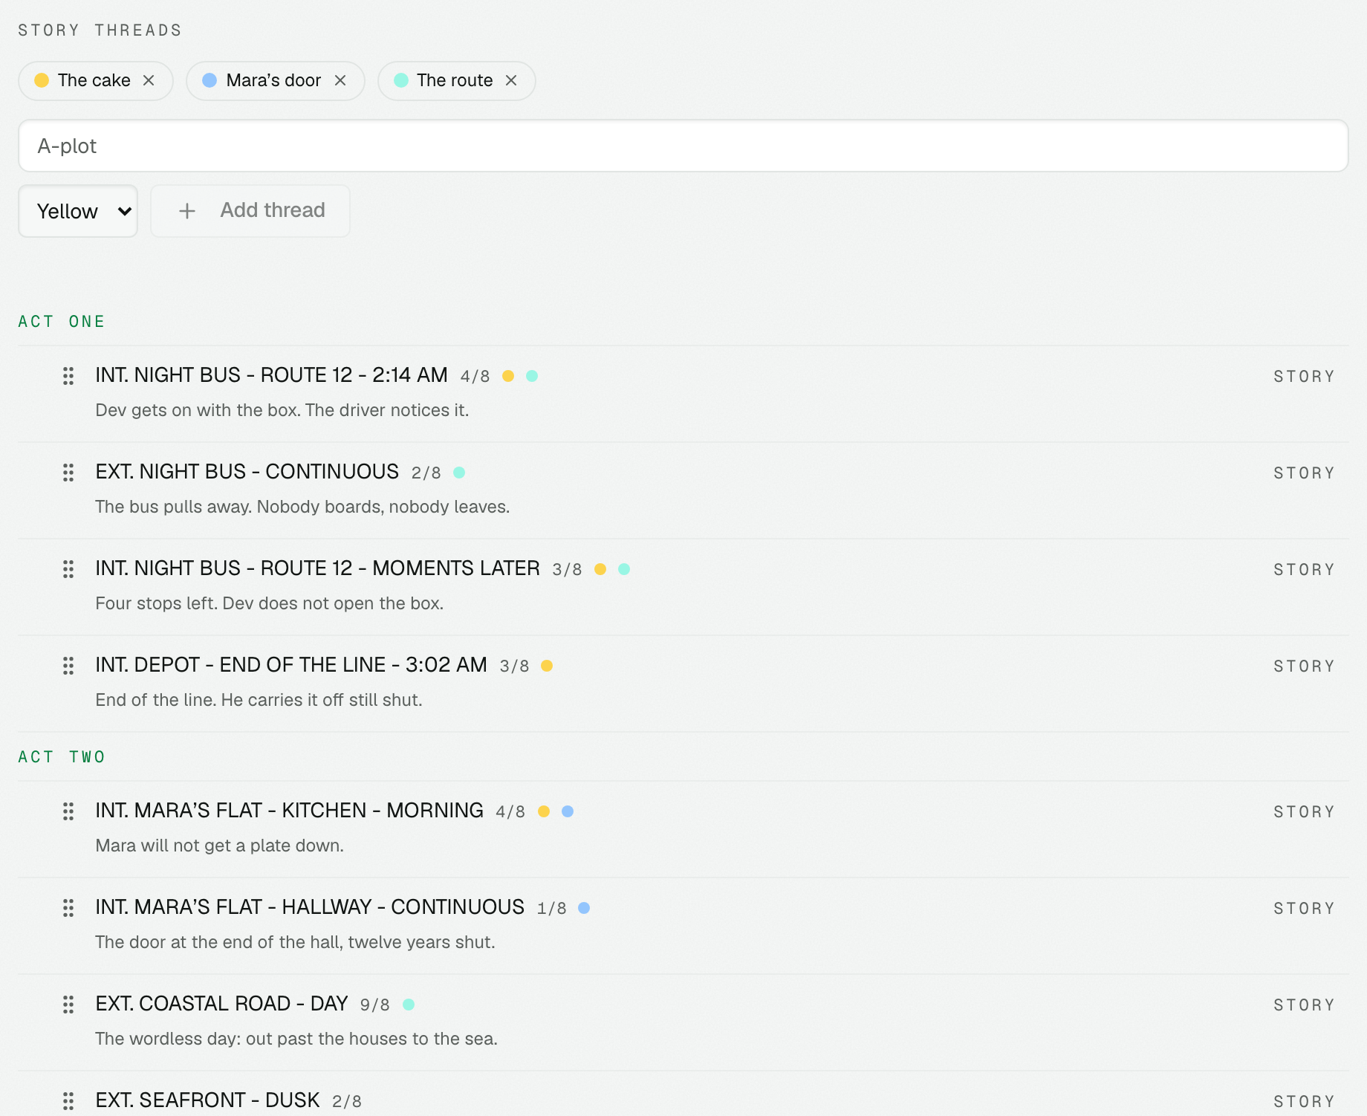
Task: Click the STORY label on INT. DEPOT scene
Action: click(x=1304, y=666)
